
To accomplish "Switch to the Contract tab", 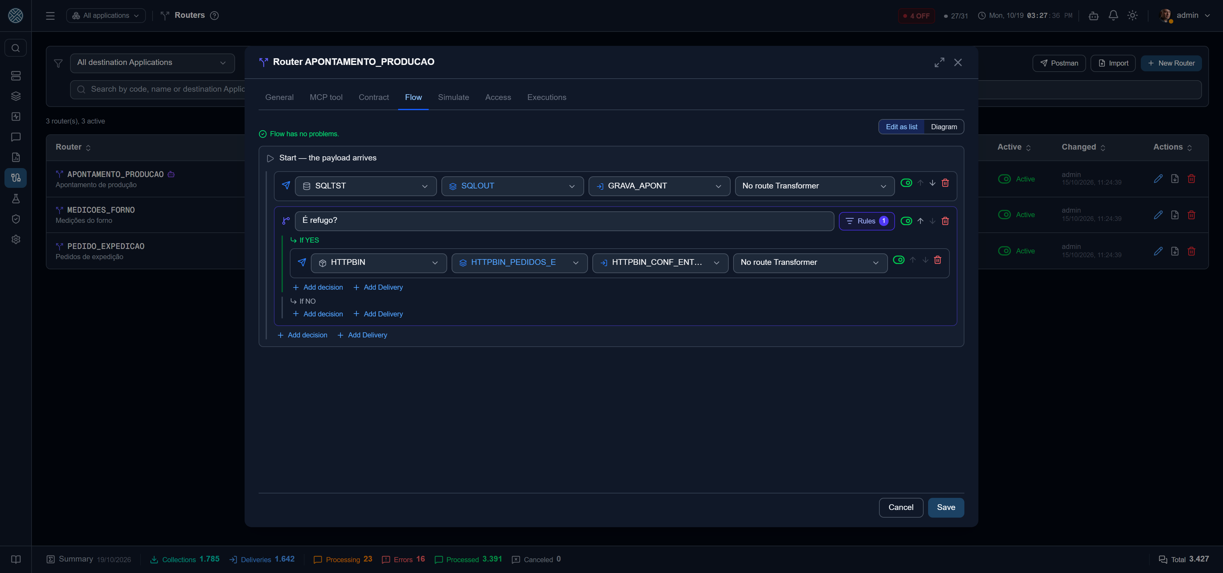I will (373, 97).
